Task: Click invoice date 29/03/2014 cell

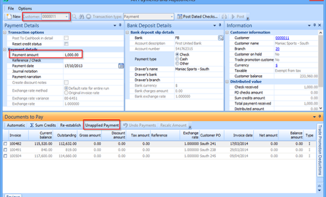Action: tap(239, 150)
